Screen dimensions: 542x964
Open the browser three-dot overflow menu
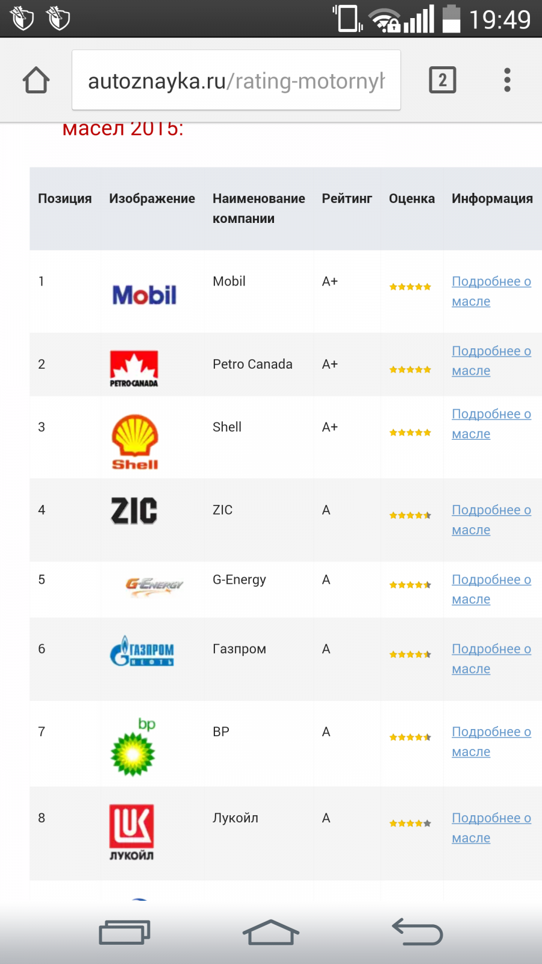pyautogui.click(x=507, y=80)
